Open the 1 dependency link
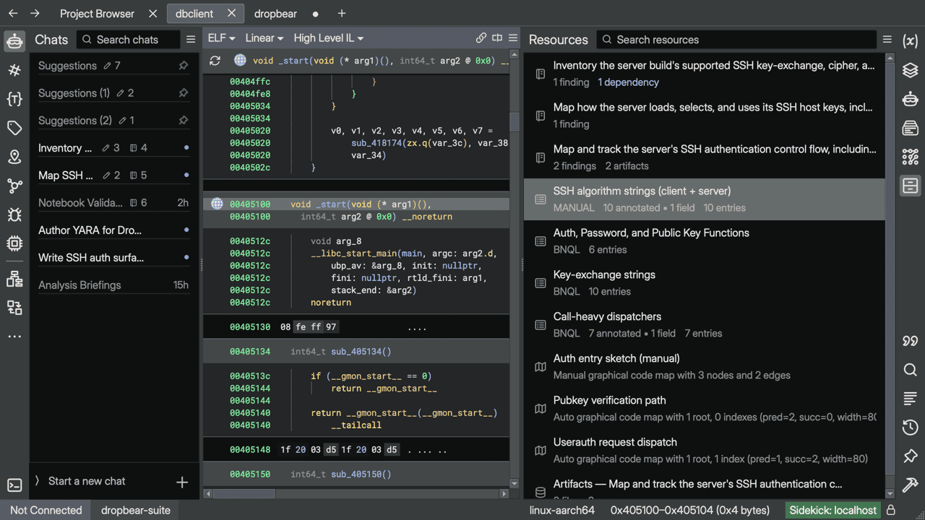 click(x=628, y=82)
